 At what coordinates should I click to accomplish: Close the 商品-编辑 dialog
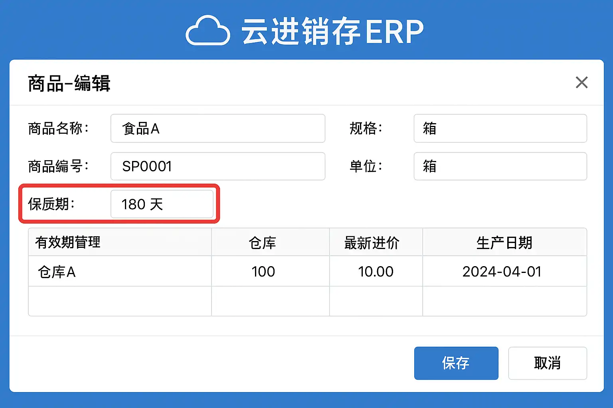(x=581, y=82)
